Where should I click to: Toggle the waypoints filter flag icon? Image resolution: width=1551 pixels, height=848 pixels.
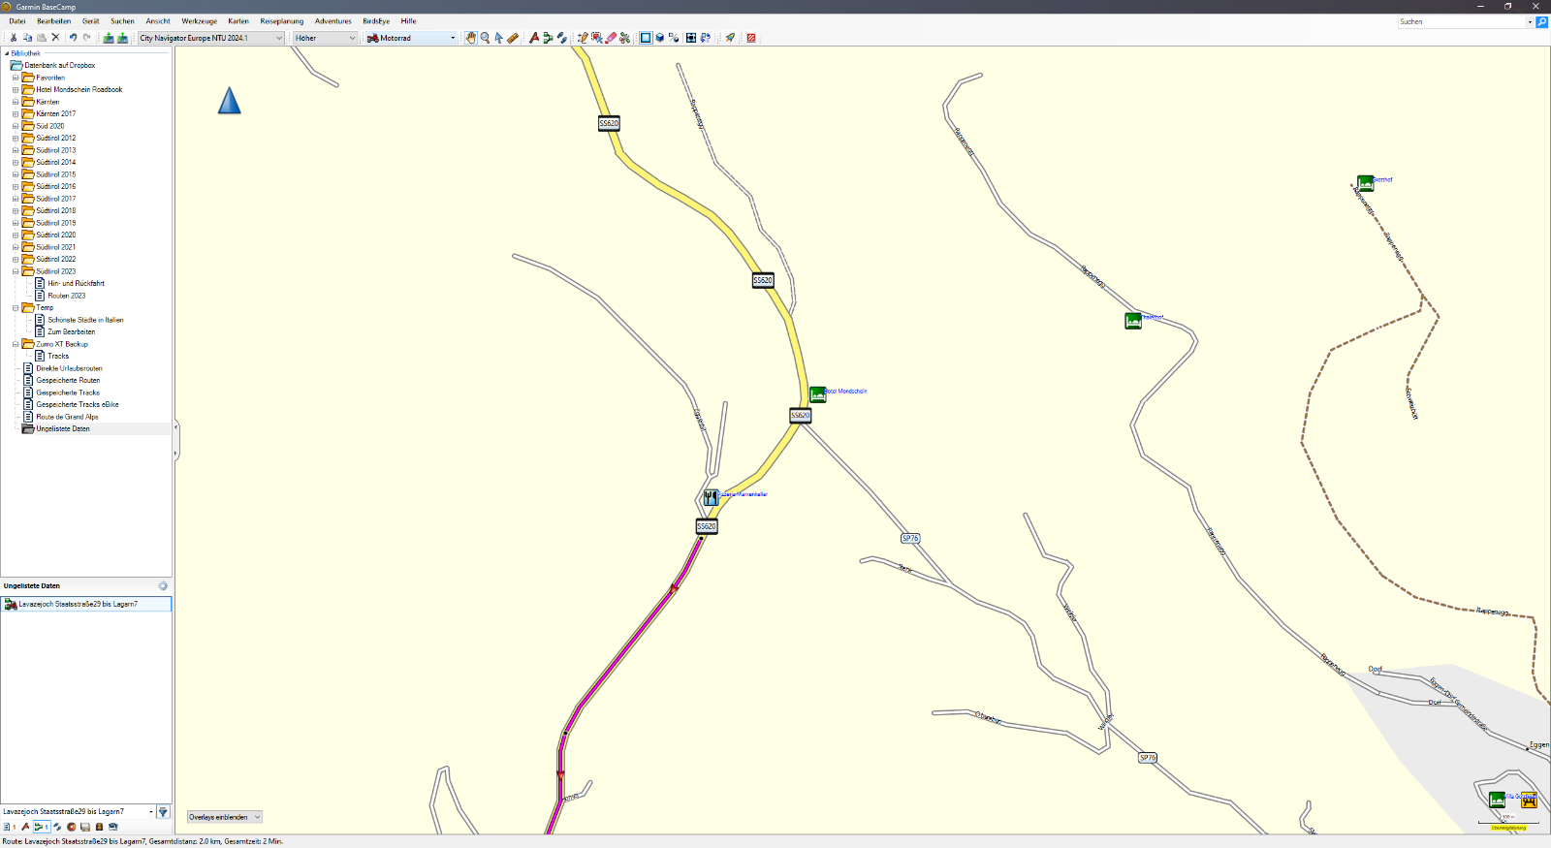(x=25, y=827)
